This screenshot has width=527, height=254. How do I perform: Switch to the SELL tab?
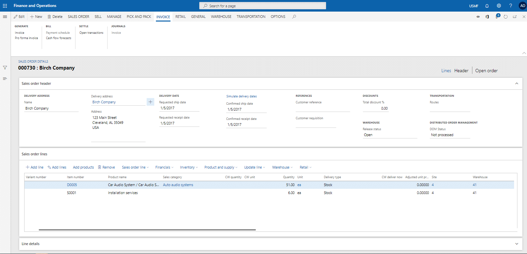[98, 17]
